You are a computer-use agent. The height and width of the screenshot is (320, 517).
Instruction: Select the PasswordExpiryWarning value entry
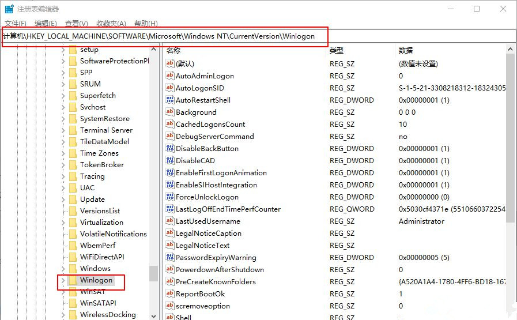coord(216,257)
